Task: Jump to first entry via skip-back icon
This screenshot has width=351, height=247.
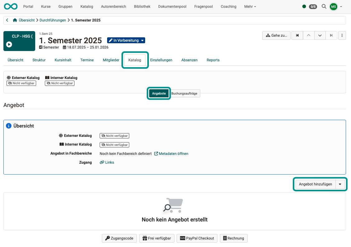Action: click(297, 35)
